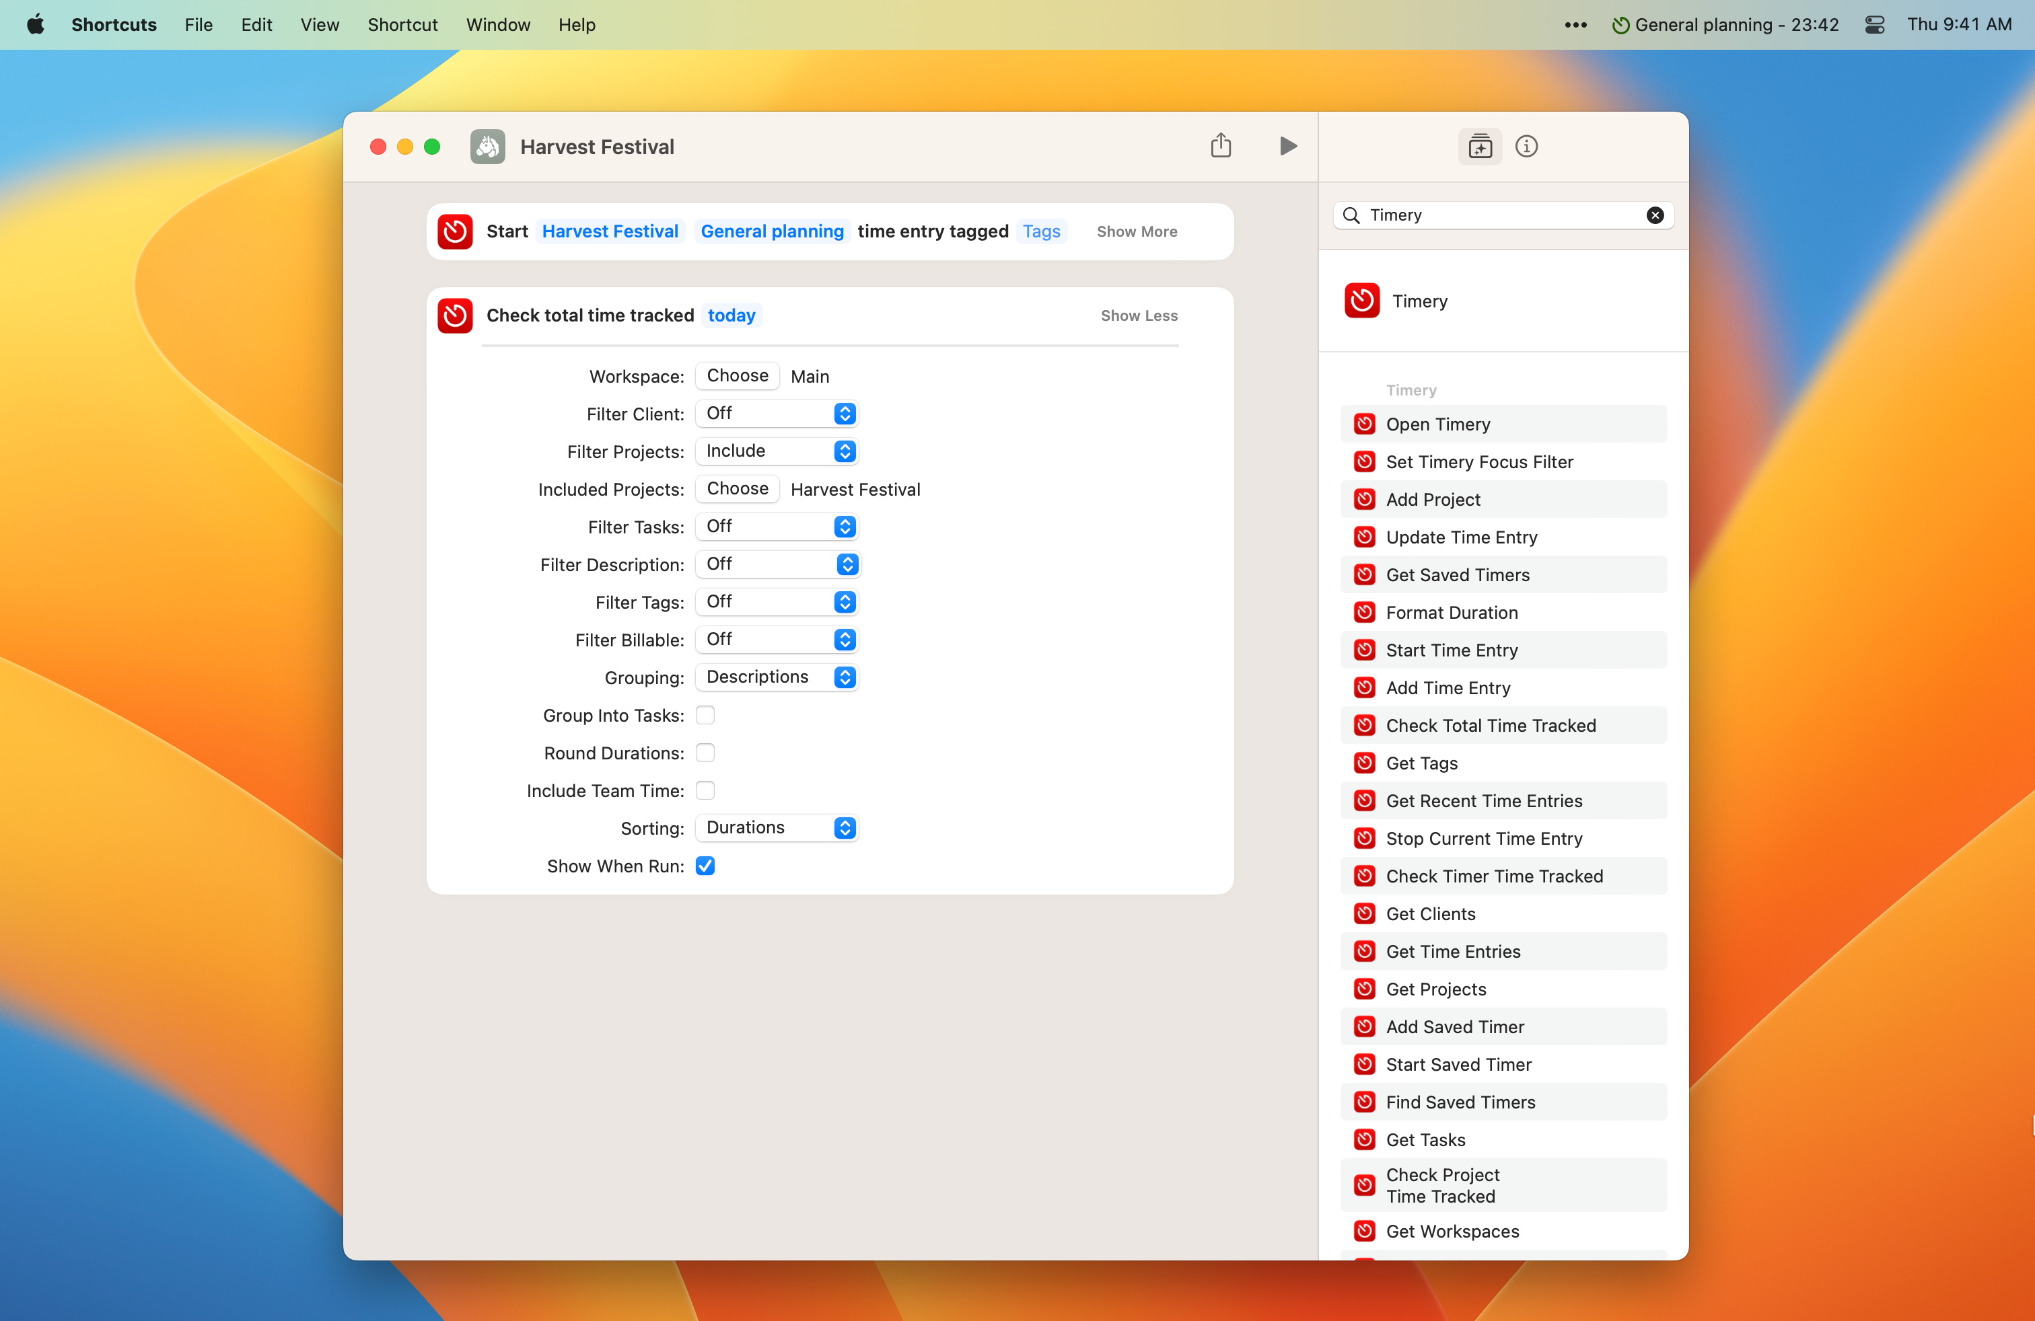Click General planning description token
The image size is (2035, 1321).
click(x=771, y=231)
